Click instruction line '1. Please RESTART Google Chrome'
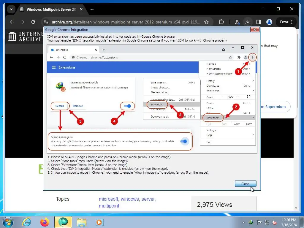This screenshot has width=304, height=228. click(109, 157)
